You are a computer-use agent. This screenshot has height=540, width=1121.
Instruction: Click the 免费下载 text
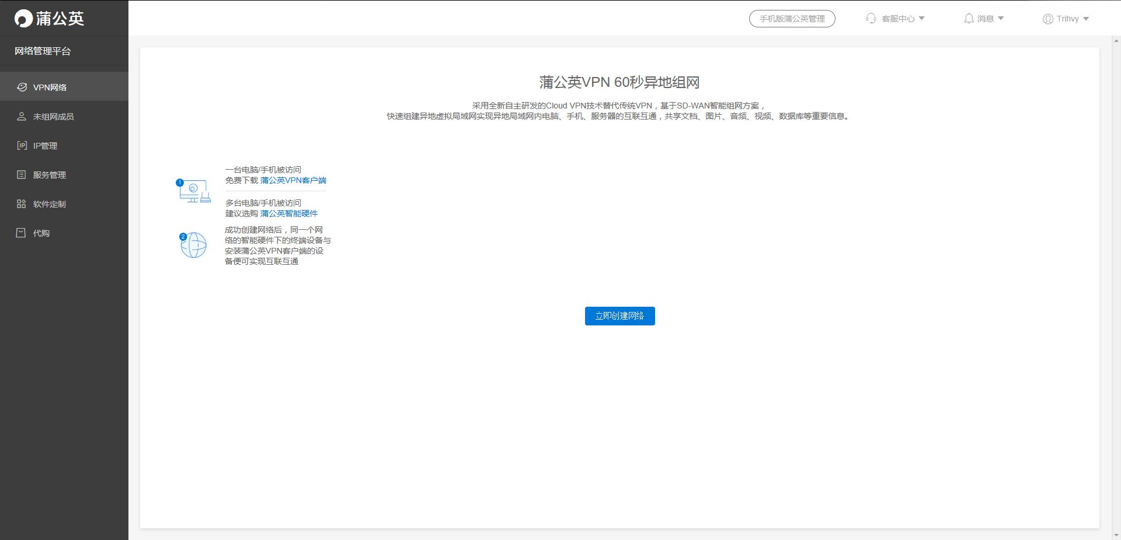click(x=242, y=180)
